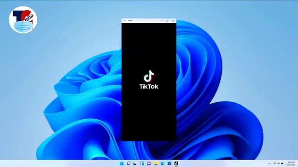This screenshot has height=167, width=298.
Task: Open File Explorer from the taskbar
Action: 156,163
